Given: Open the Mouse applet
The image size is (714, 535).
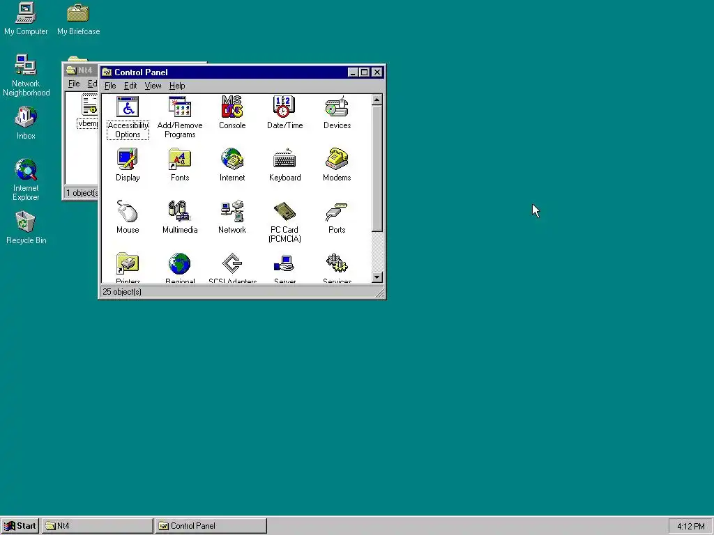Looking at the screenshot, I should click(128, 217).
